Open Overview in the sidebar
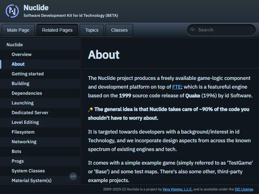This screenshot has height=194, width=259. (x=22, y=54)
